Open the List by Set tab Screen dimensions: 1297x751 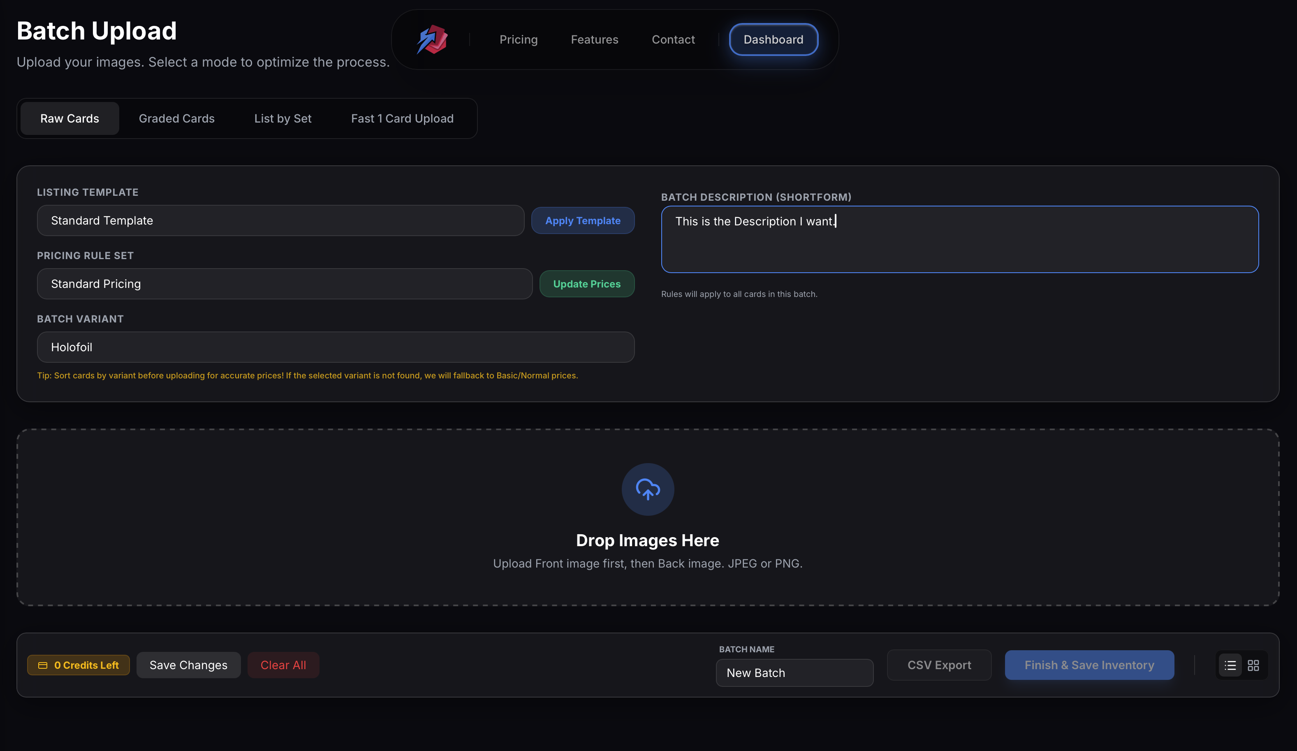283,119
